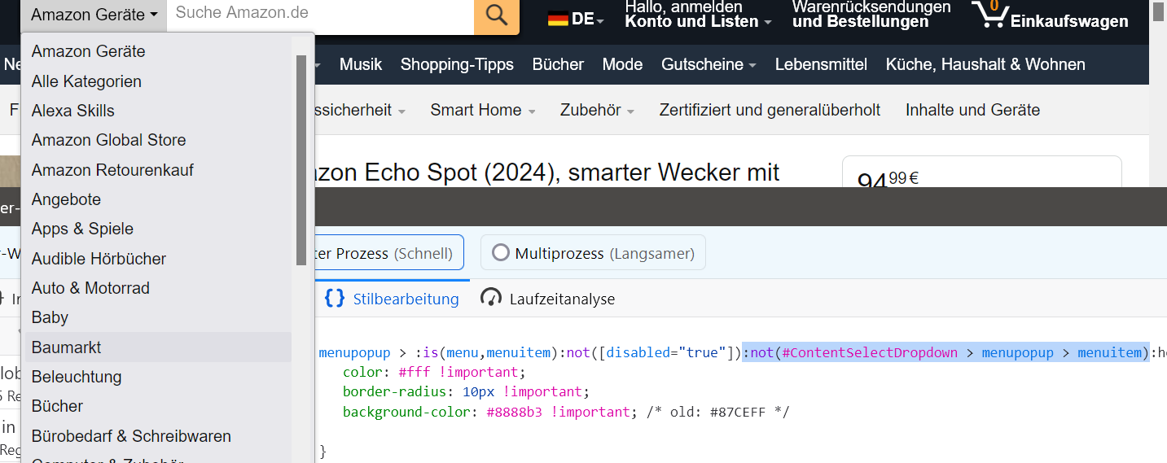Screen dimensions: 1167x463
Task: Select Alexa Skills in dropdown list
Action: click(x=73, y=111)
